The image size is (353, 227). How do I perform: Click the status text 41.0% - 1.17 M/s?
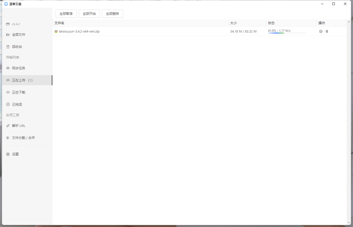pyautogui.click(x=279, y=31)
